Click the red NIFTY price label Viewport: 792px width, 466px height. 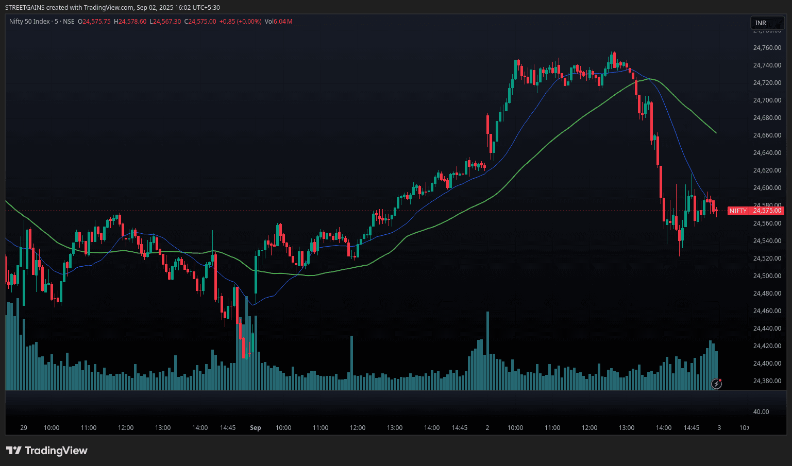click(x=738, y=211)
